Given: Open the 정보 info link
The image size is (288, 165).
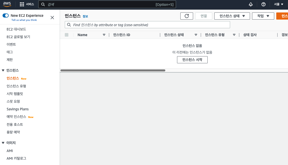Looking at the screenshot, I should click(85, 16).
